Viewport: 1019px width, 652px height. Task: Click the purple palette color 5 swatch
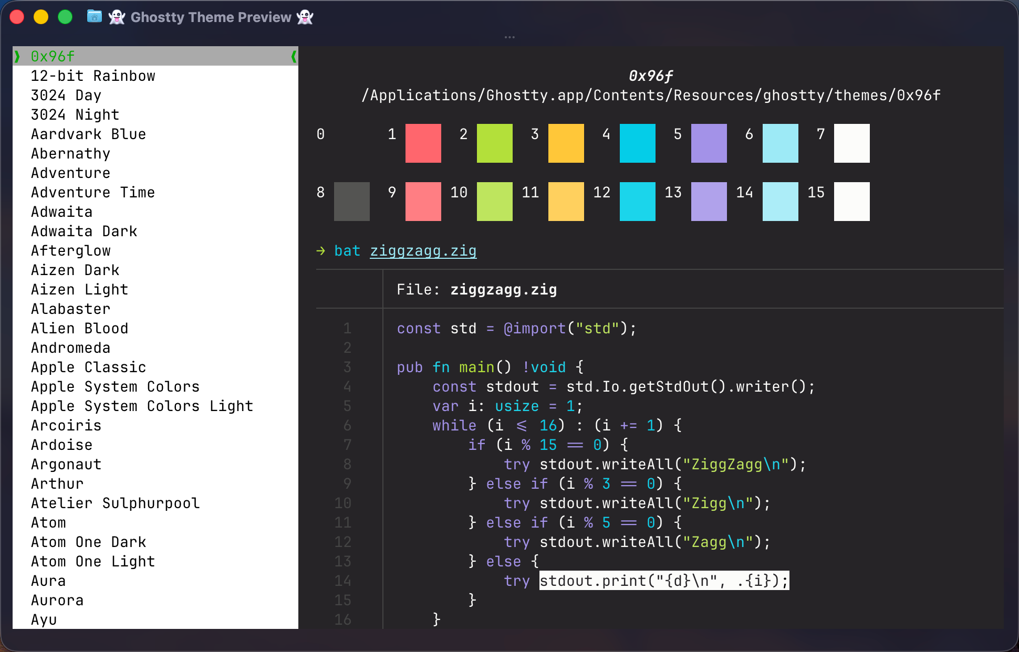tap(709, 143)
